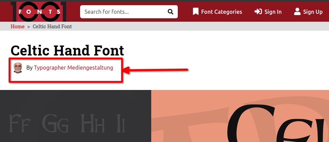Click the Sign Up user icon
The height and width of the screenshot is (142, 329).
coord(297,11)
